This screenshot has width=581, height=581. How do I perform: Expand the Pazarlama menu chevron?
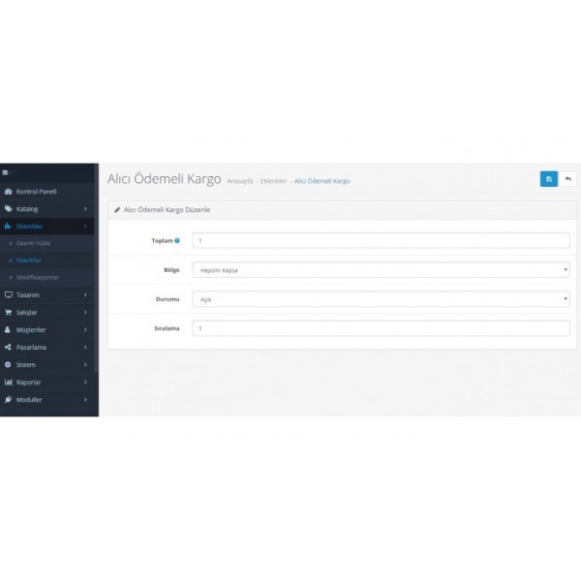85,348
